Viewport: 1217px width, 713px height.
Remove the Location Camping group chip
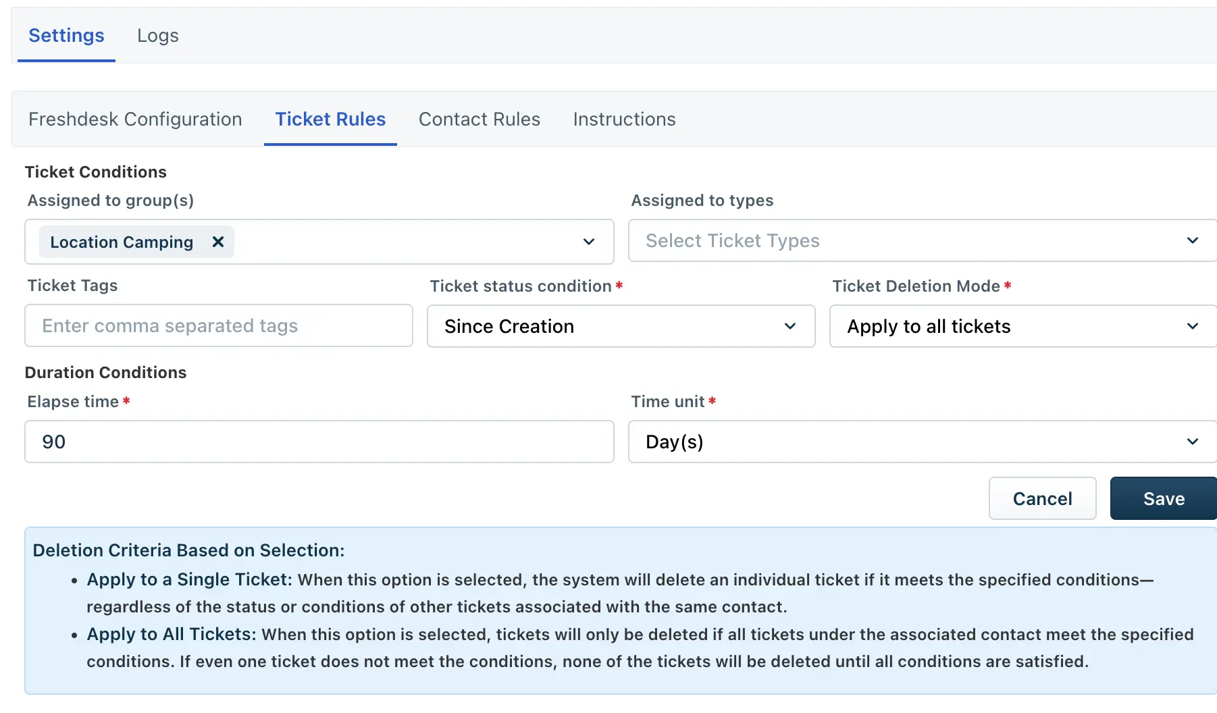pyautogui.click(x=217, y=242)
